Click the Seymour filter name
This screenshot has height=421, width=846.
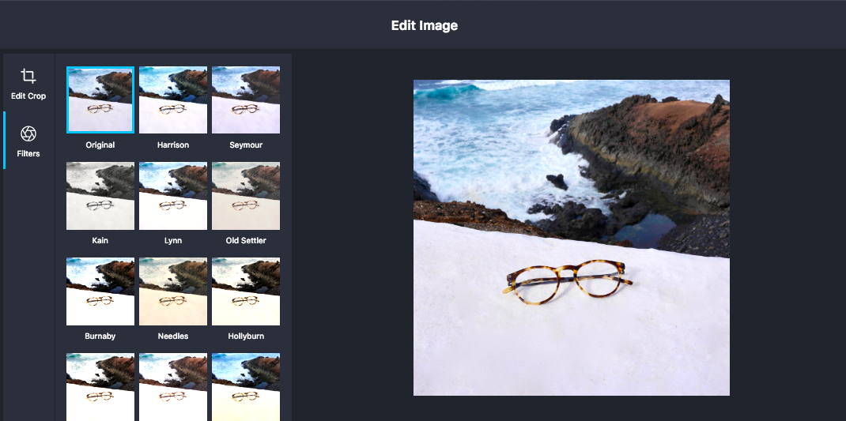point(246,145)
